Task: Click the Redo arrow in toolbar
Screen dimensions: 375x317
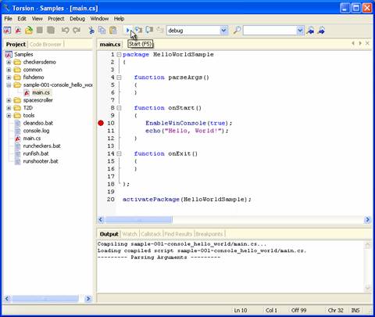Action: 77,31
